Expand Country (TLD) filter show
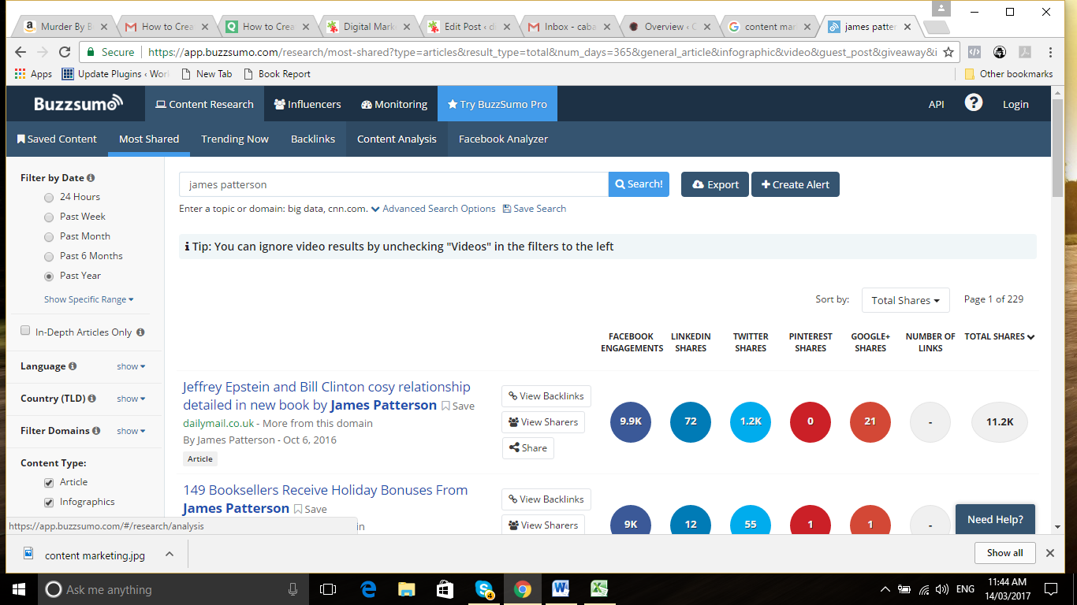 click(x=131, y=399)
